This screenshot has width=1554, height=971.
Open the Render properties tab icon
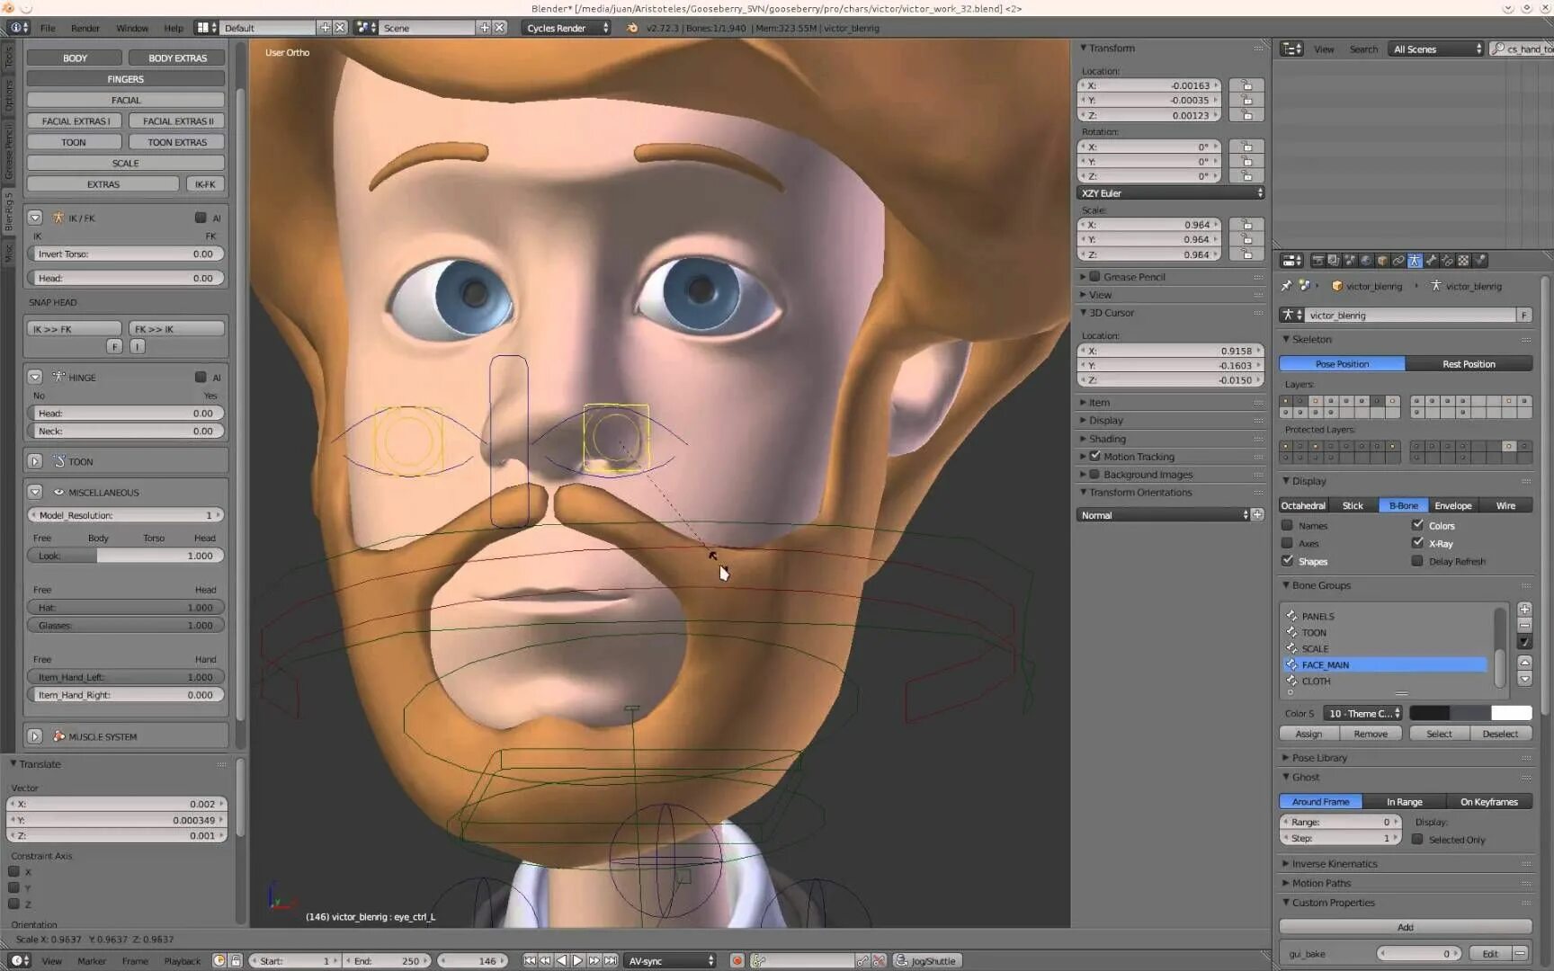(x=1317, y=261)
